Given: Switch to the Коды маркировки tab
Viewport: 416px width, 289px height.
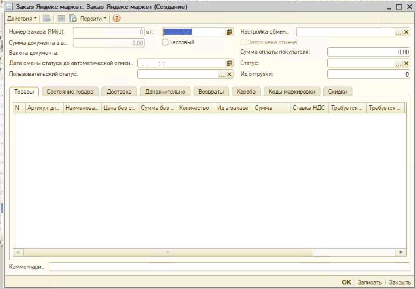Looking at the screenshot, I should 292,92.
